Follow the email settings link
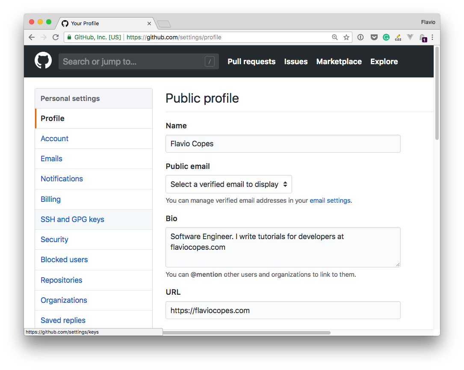 (330, 200)
